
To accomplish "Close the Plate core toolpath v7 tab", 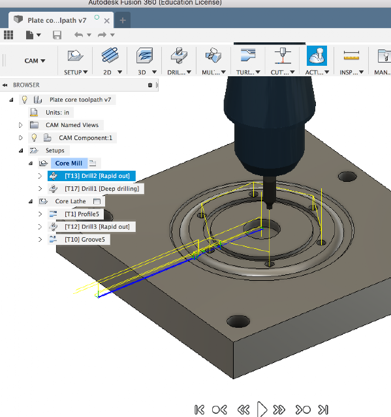I will [x=107, y=21].
